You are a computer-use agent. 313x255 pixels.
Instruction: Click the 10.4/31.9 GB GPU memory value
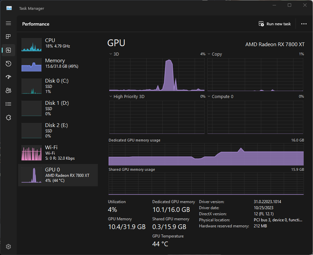pyautogui.click(x=127, y=227)
